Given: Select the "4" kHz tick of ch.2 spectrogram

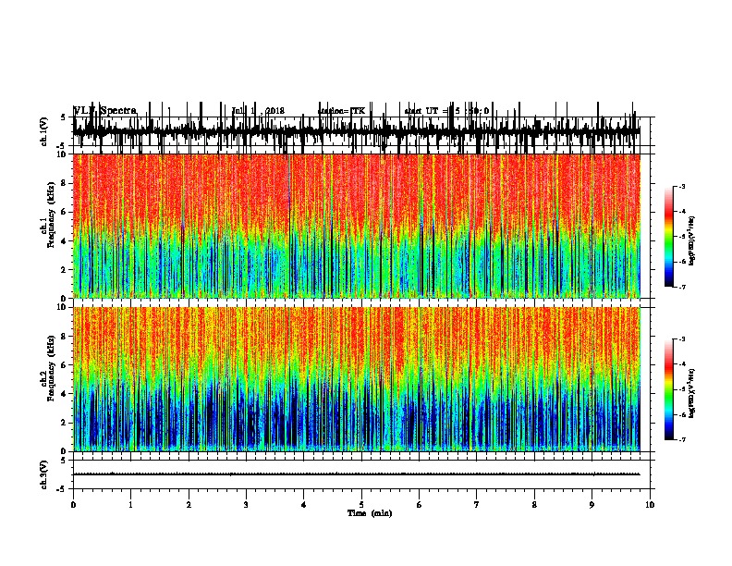Looking at the screenshot, I should [65, 394].
